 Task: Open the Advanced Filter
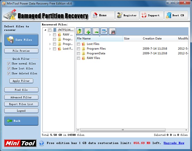coord(21,97)
